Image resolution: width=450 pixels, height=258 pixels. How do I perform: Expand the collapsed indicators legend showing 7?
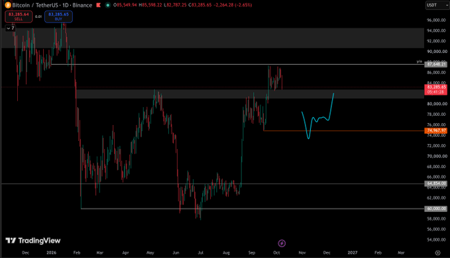point(11,28)
